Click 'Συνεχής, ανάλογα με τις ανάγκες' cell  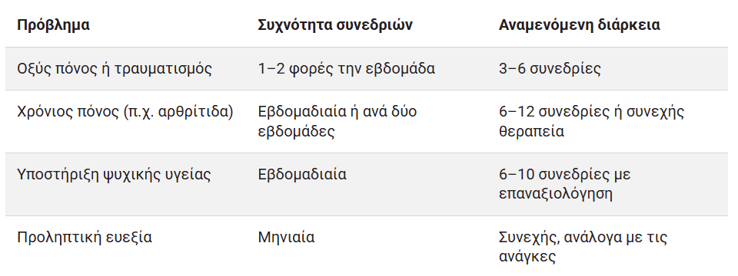coord(583,247)
